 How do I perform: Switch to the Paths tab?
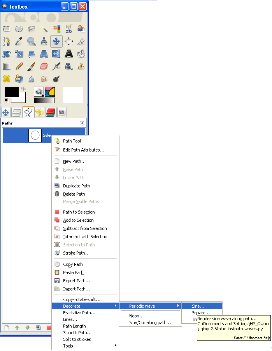click(28, 112)
